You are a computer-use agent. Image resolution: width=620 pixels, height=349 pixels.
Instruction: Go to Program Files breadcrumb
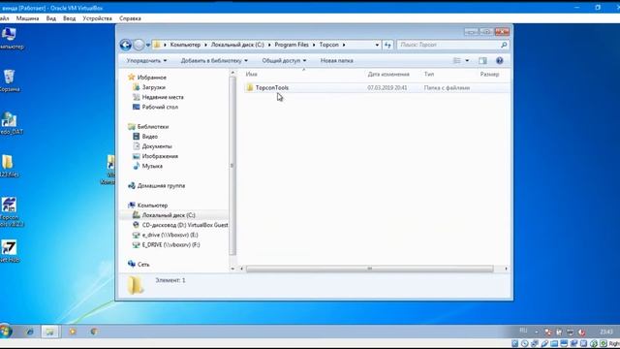[x=292, y=45]
